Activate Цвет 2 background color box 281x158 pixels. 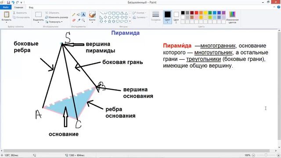coord(176,17)
